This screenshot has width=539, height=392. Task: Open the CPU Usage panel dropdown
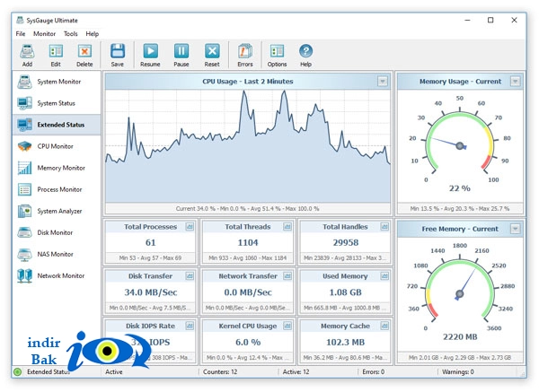(383, 82)
